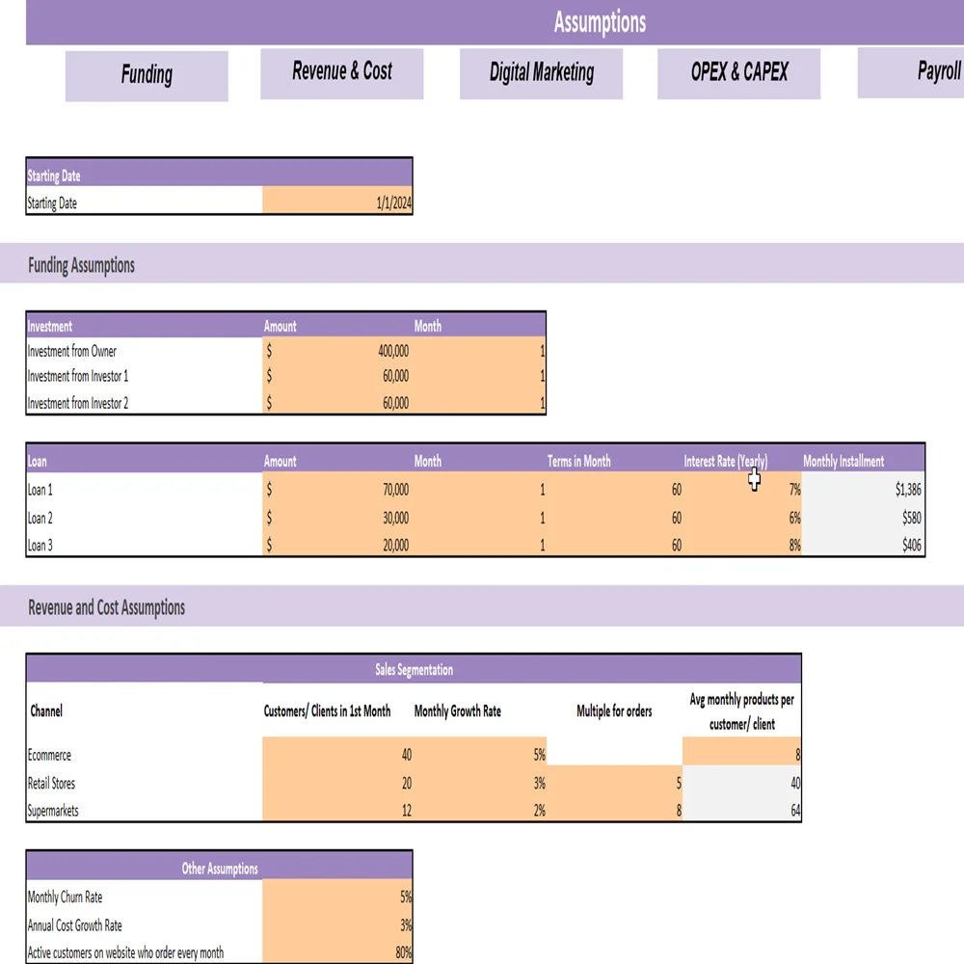Go to the Revenue & Cost section

pos(341,72)
